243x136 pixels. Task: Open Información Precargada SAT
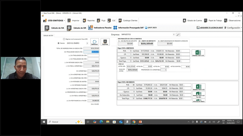(129, 28)
